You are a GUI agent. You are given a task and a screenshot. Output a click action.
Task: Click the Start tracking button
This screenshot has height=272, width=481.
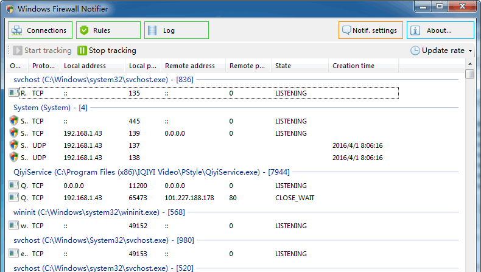coord(43,51)
